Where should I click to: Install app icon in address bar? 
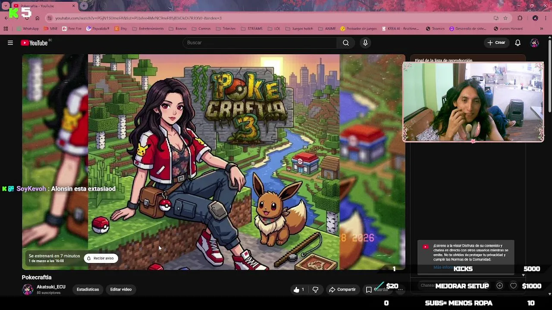pos(496,18)
